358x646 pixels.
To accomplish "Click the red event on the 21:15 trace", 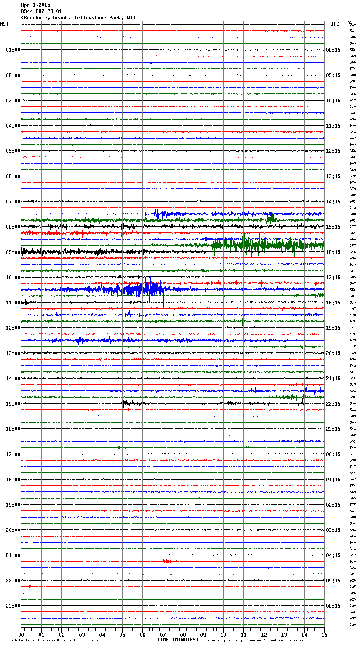I will tap(171, 561).
